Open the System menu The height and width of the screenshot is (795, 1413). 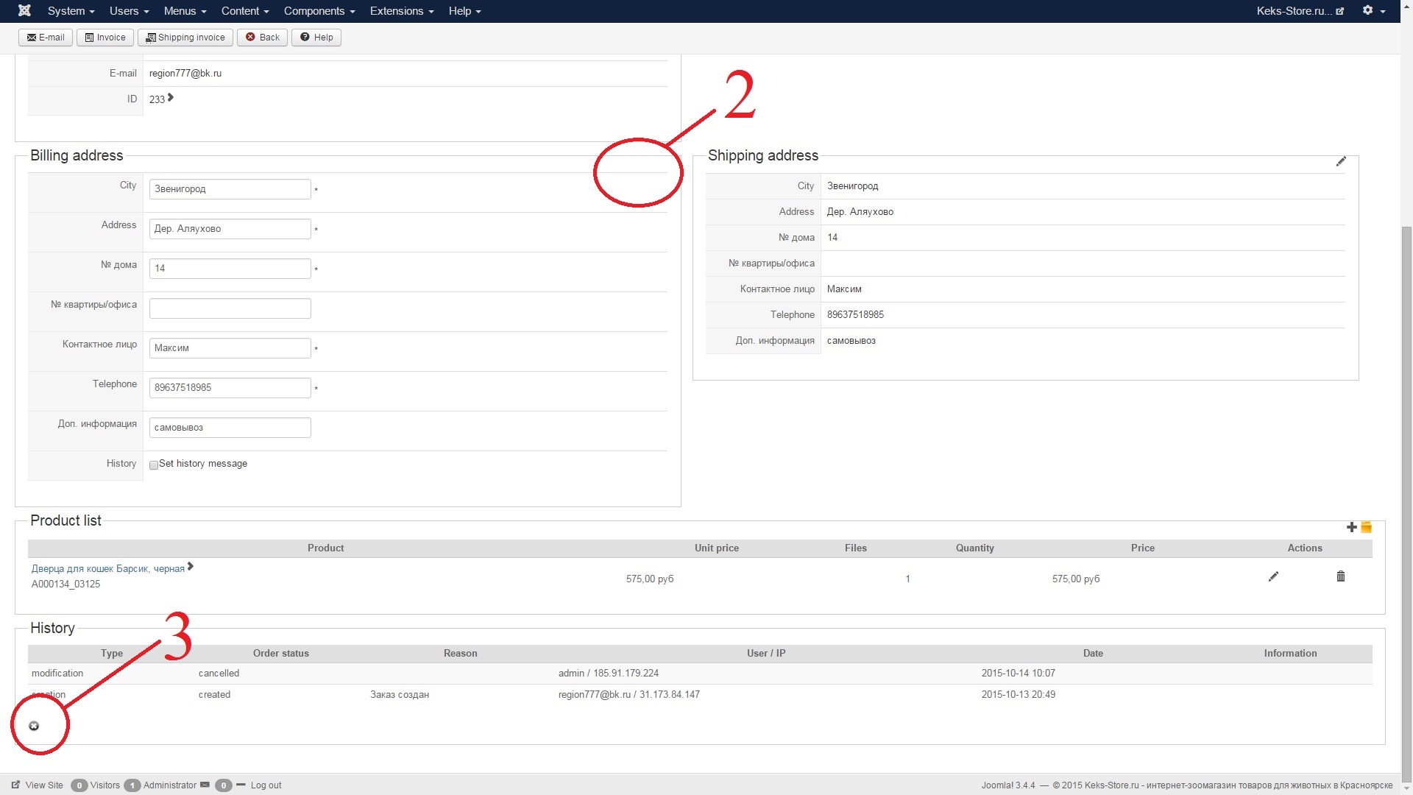71,11
